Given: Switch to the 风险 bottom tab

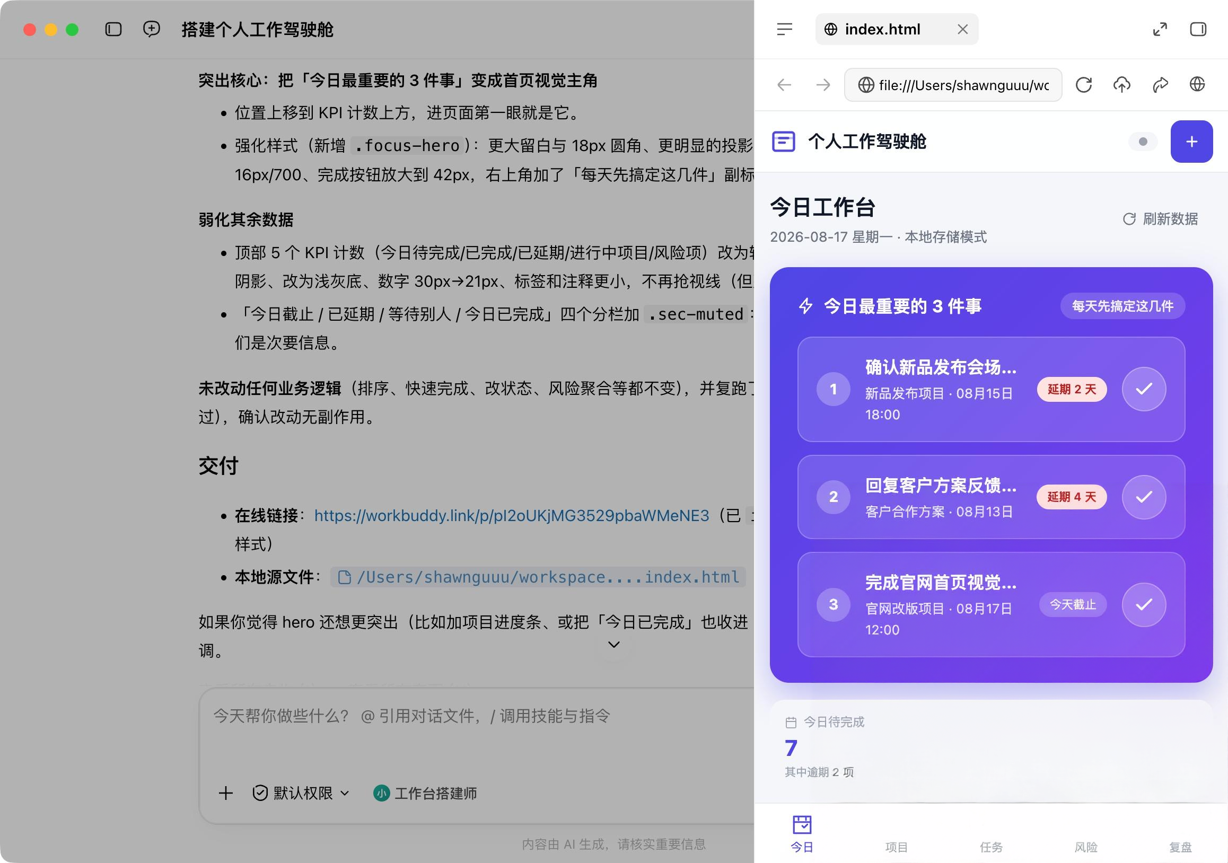Looking at the screenshot, I should click(1086, 847).
